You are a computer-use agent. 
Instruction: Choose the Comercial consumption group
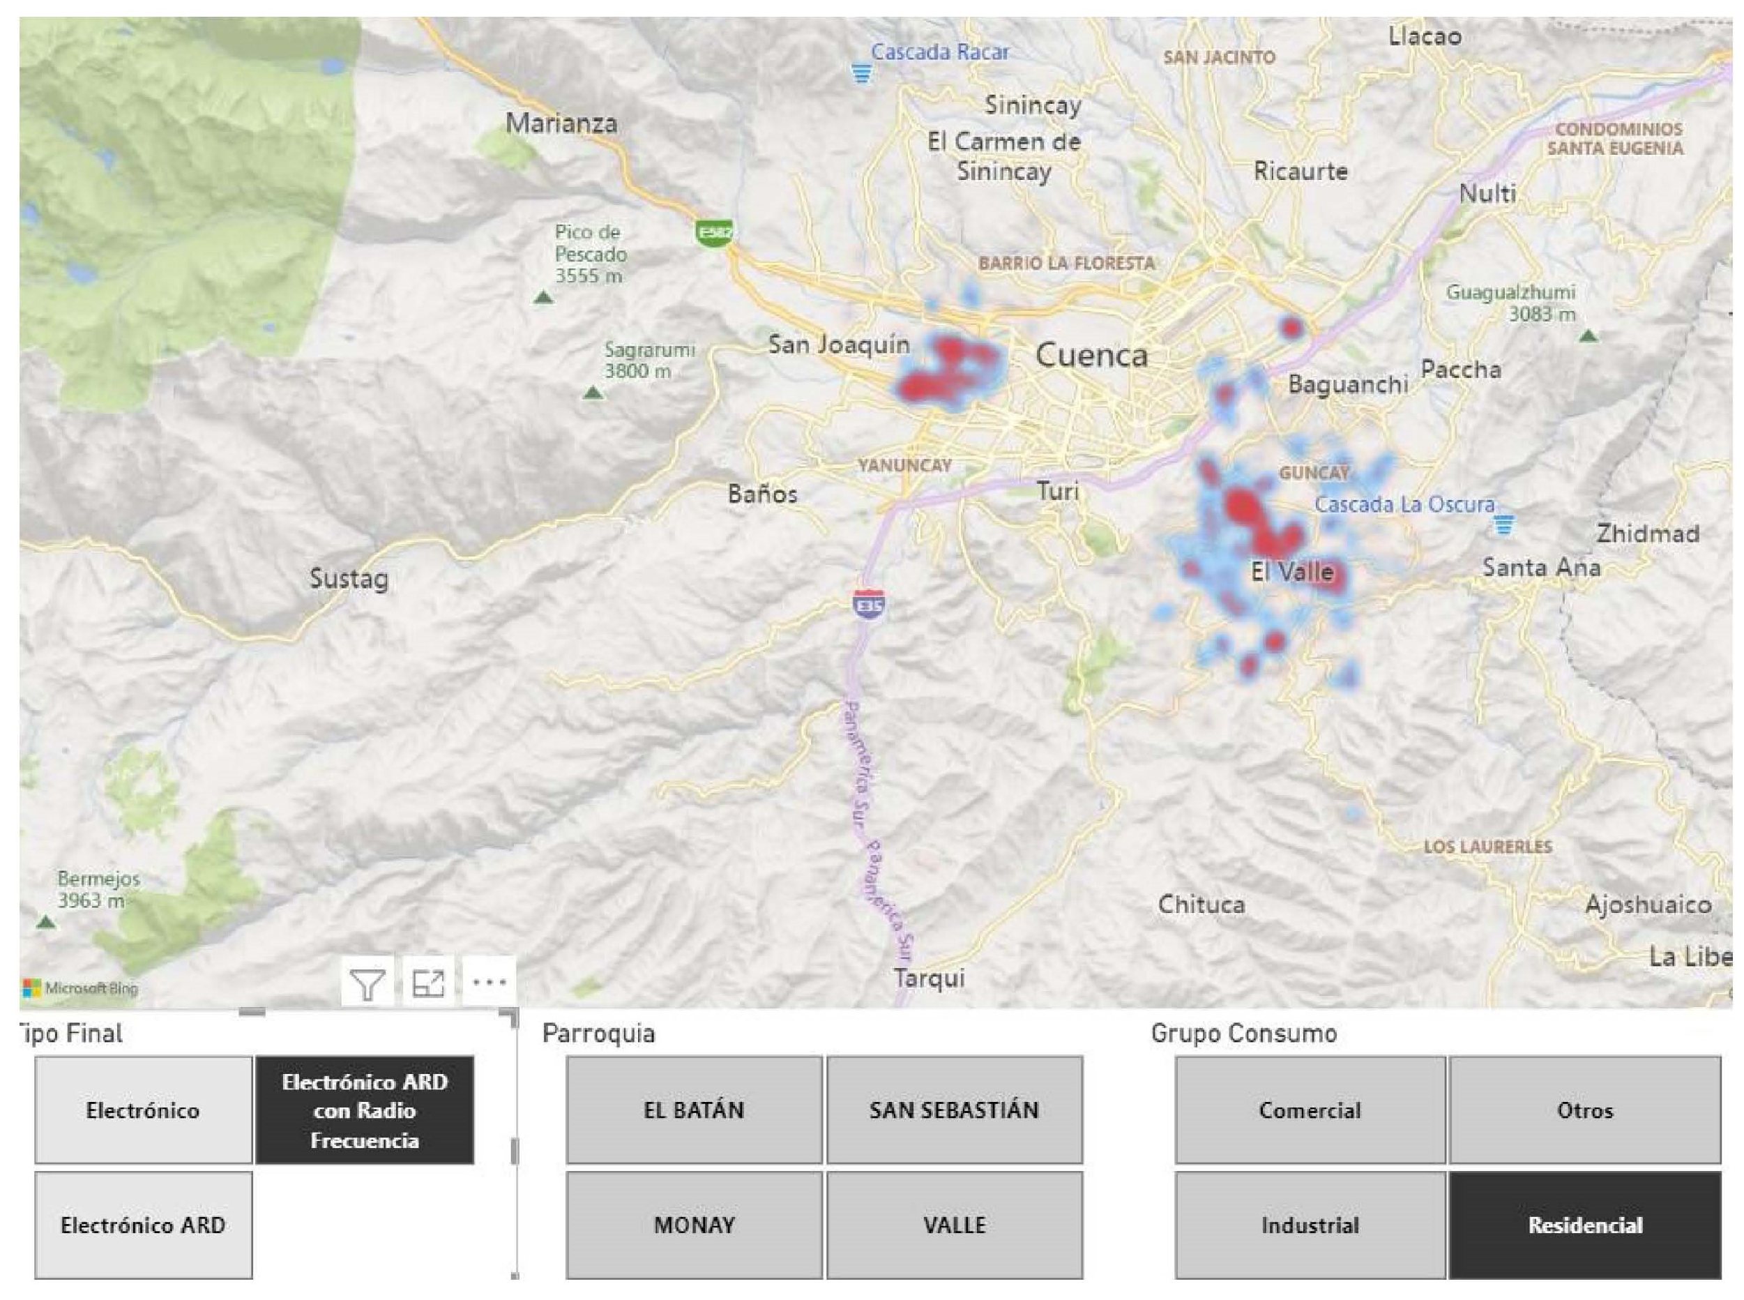point(1310,1110)
